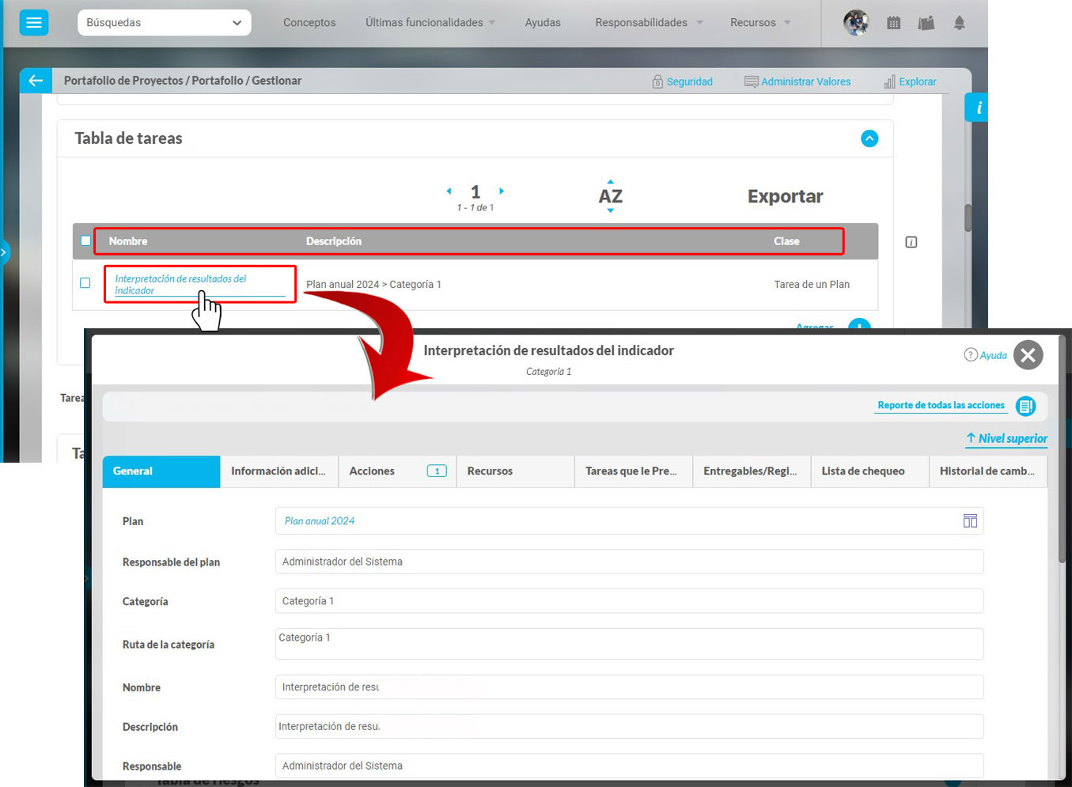
Task: Click the back arrow button
Action: pos(36,81)
